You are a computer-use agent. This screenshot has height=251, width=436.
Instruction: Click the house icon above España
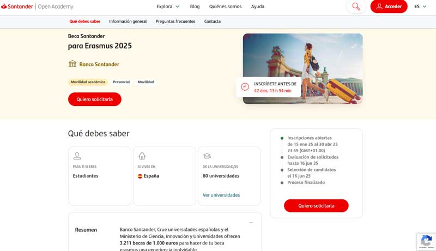tap(142, 156)
